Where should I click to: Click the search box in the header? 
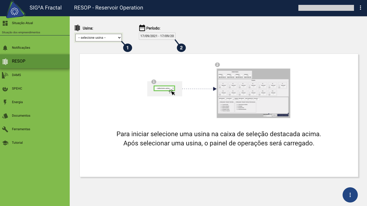[326, 8]
